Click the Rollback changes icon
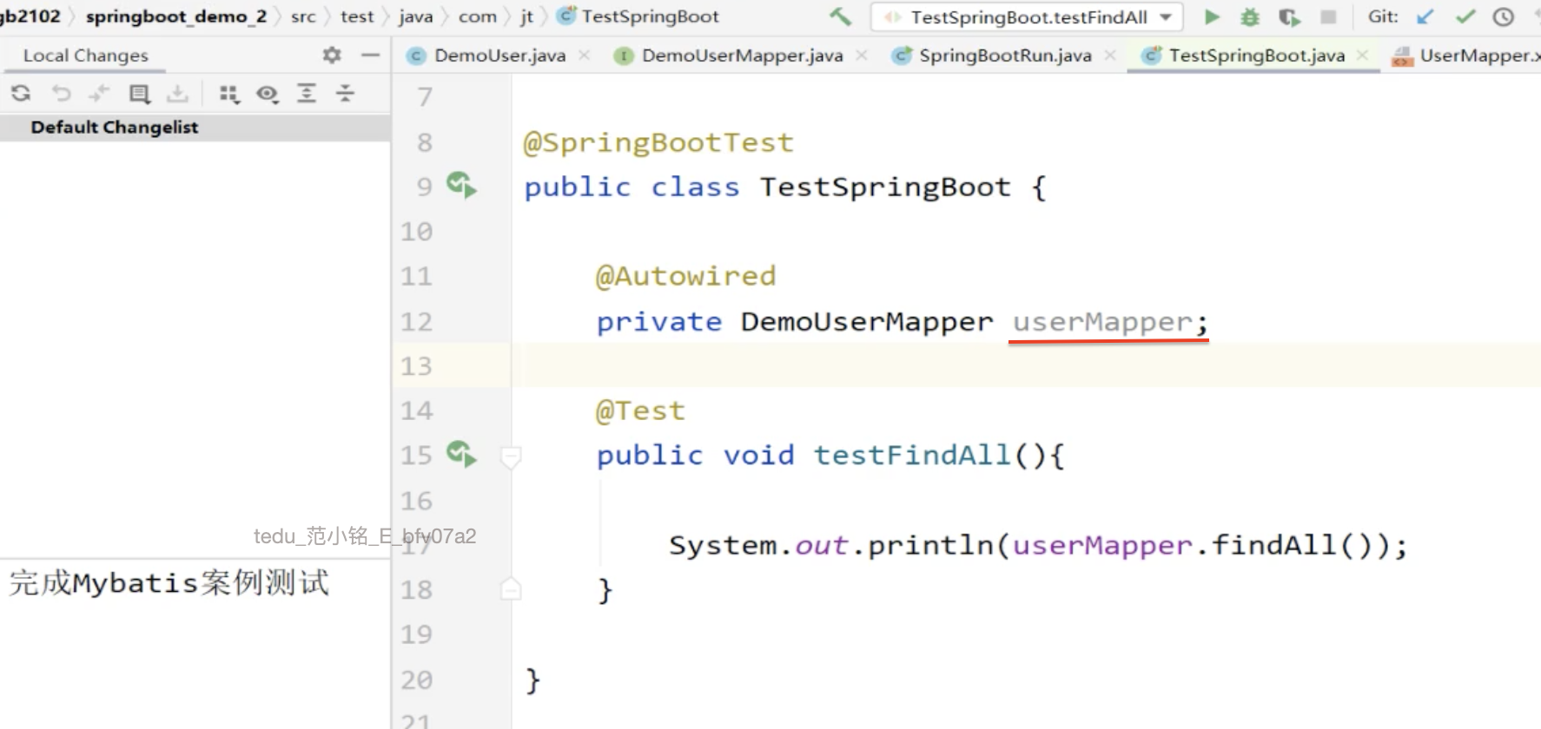This screenshot has height=729, width=1541. tap(61, 93)
